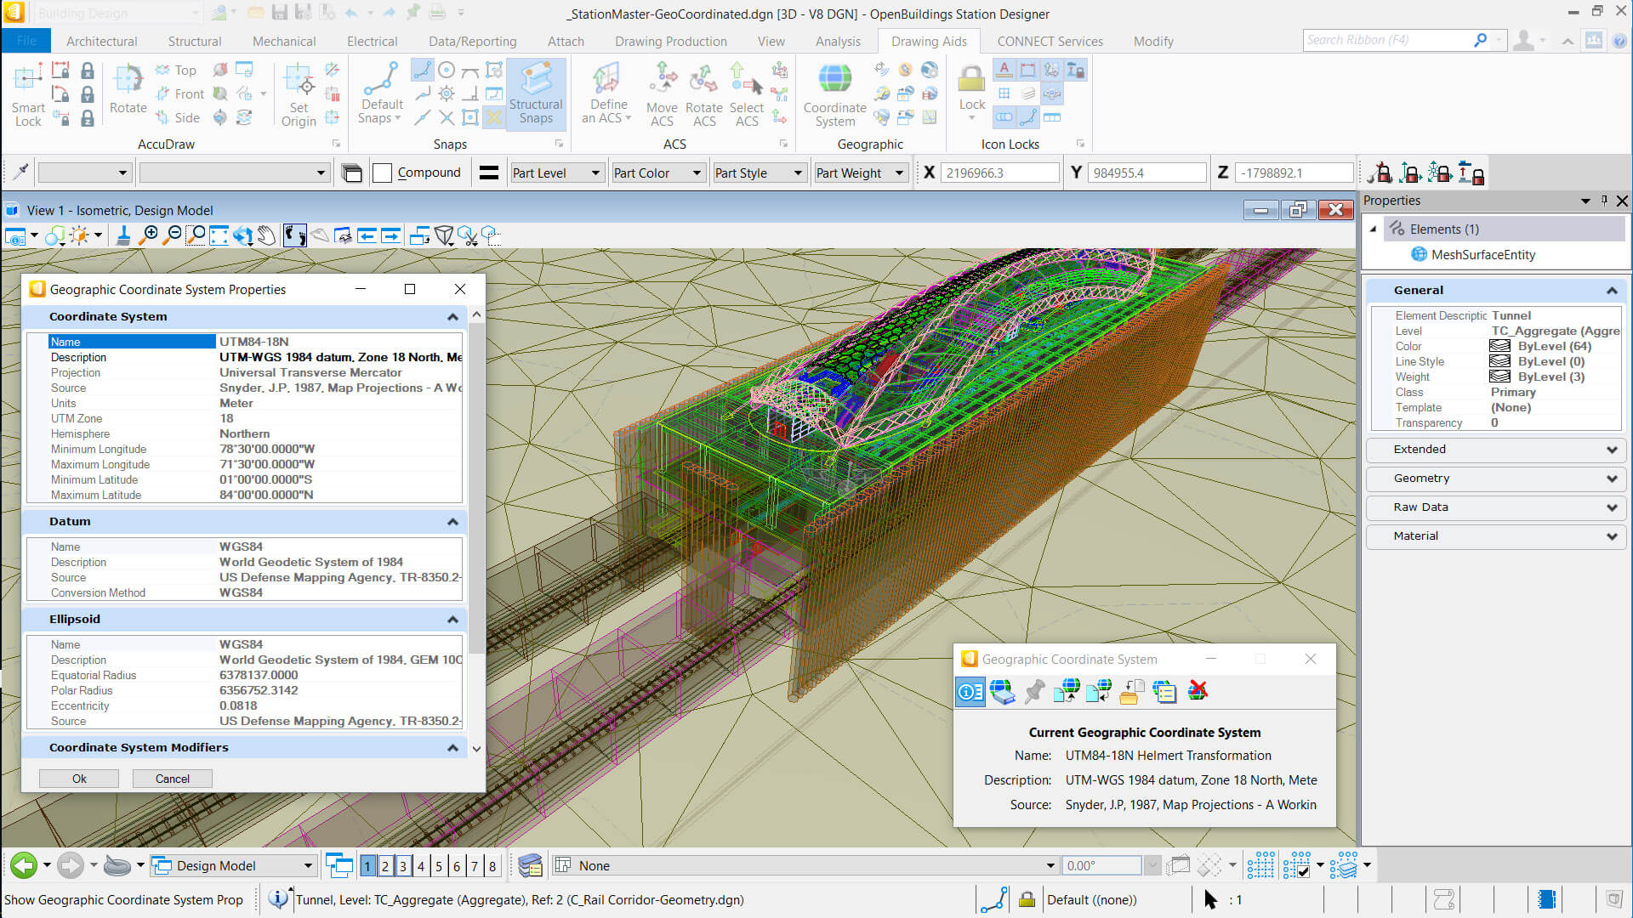Viewport: 1633px width, 918px height.
Task: Switch to the Structural tab
Action: (194, 41)
